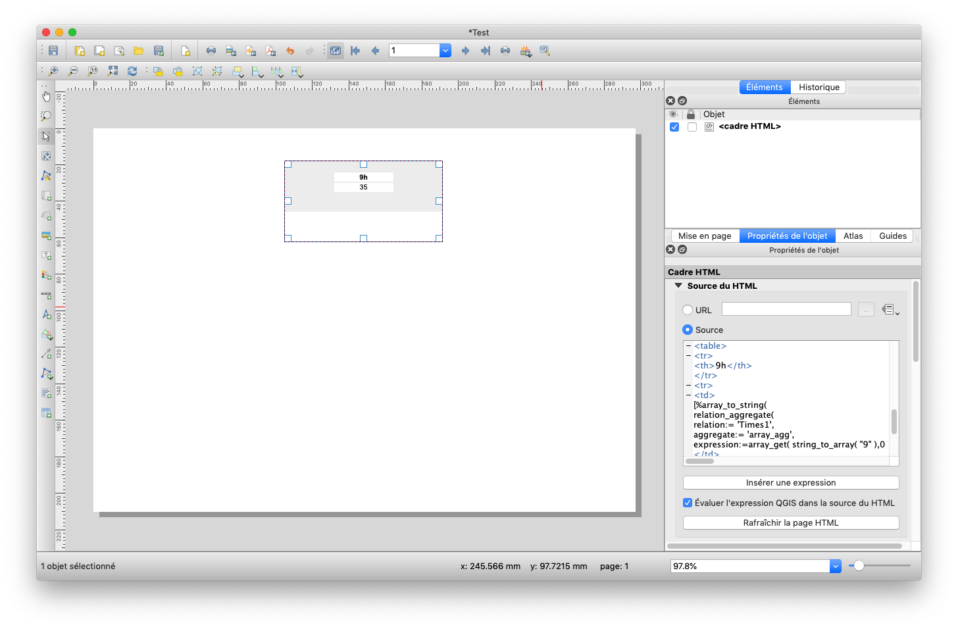Choose the Add map tool
The width and height of the screenshot is (958, 629).
coord(46,195)
